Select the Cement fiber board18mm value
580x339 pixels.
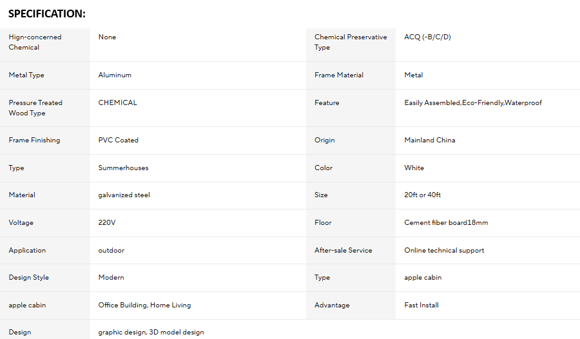pos(446,223)
